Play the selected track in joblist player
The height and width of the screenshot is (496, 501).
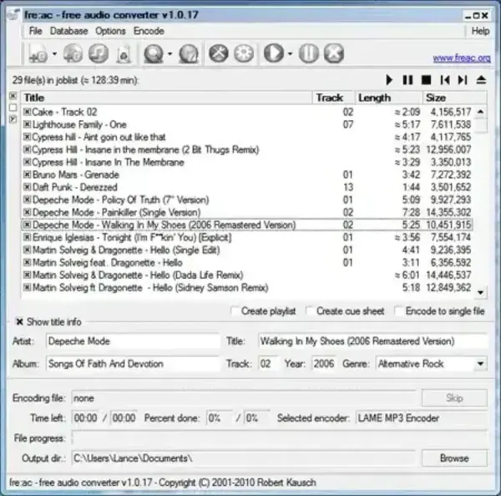click(389, 80)
